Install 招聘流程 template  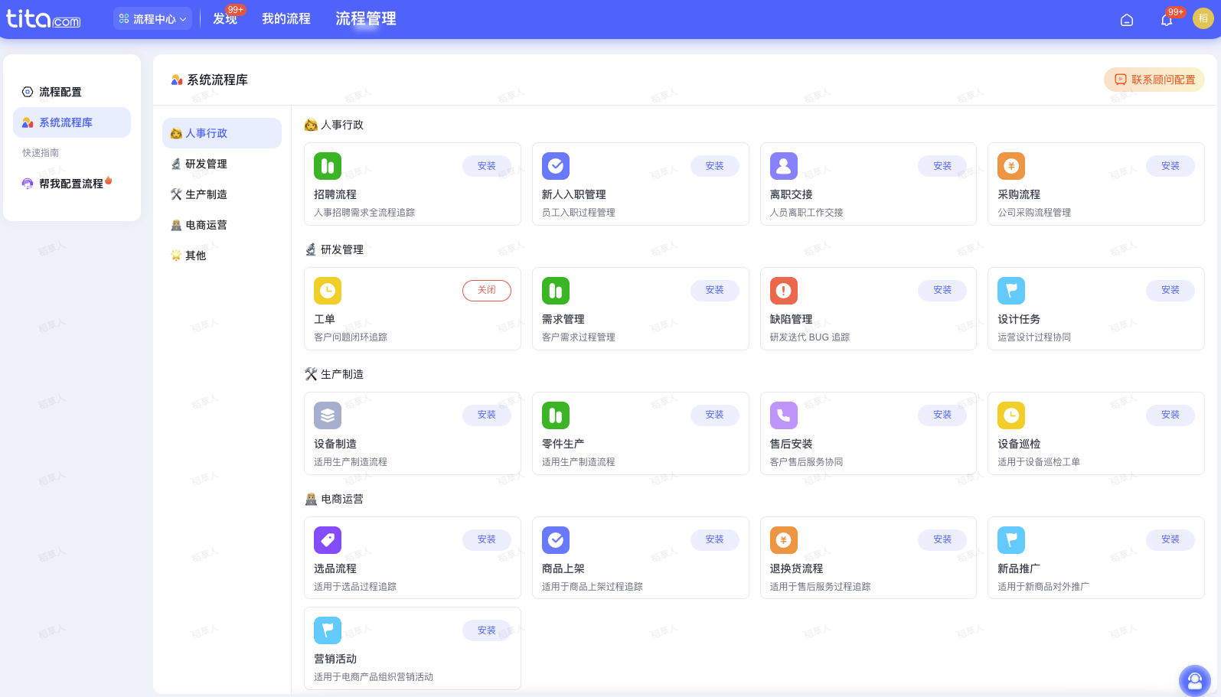[x=487, y=166]
